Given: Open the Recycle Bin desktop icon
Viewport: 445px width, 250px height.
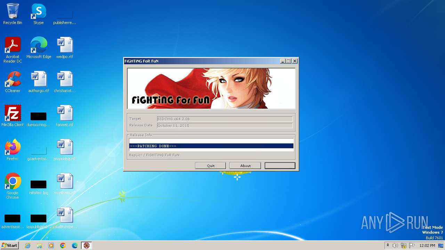Looking at the screenshot, I should tap(13, 14).
